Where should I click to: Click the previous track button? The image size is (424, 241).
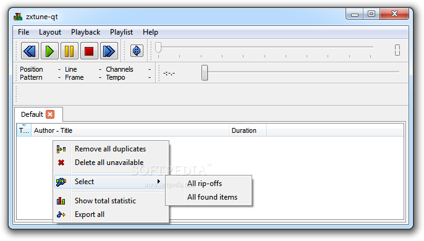pyautogui.click(x=30, y=51)
